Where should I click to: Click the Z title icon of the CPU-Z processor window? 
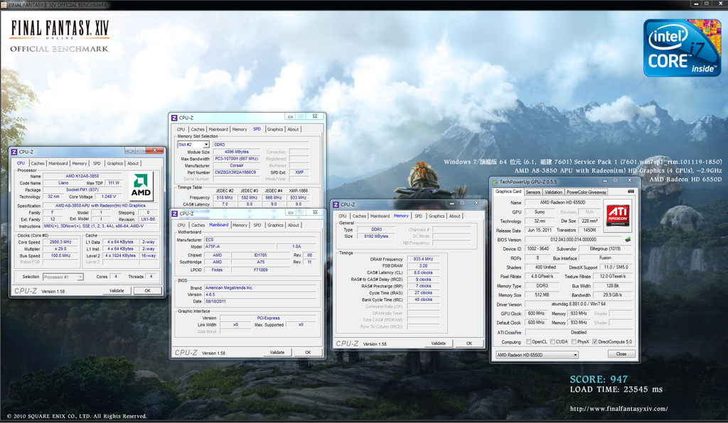(x=14, y=152)
